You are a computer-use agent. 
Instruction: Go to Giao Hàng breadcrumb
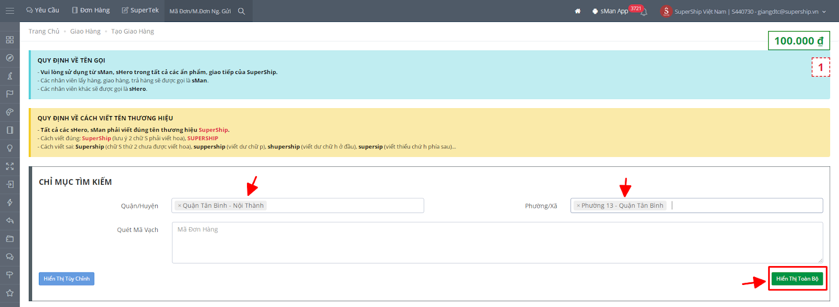click(85, 31)
